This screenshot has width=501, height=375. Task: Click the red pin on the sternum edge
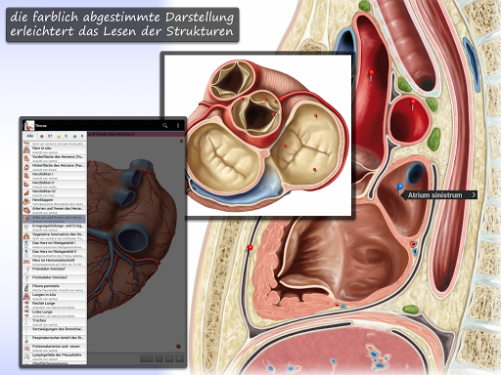pos(250,248)
